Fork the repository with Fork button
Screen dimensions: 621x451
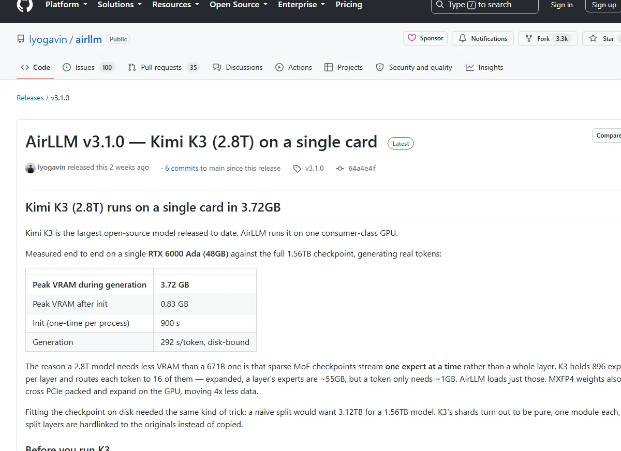548,38
